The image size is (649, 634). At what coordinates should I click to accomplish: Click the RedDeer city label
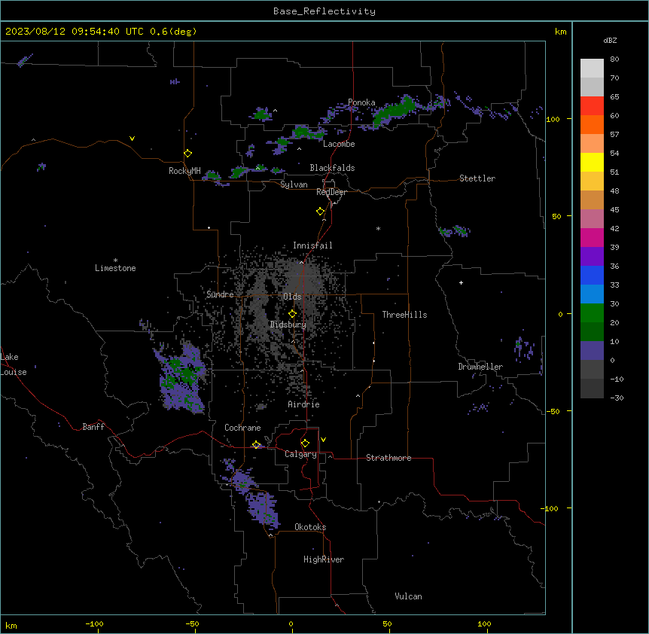[x=331, y=192]
